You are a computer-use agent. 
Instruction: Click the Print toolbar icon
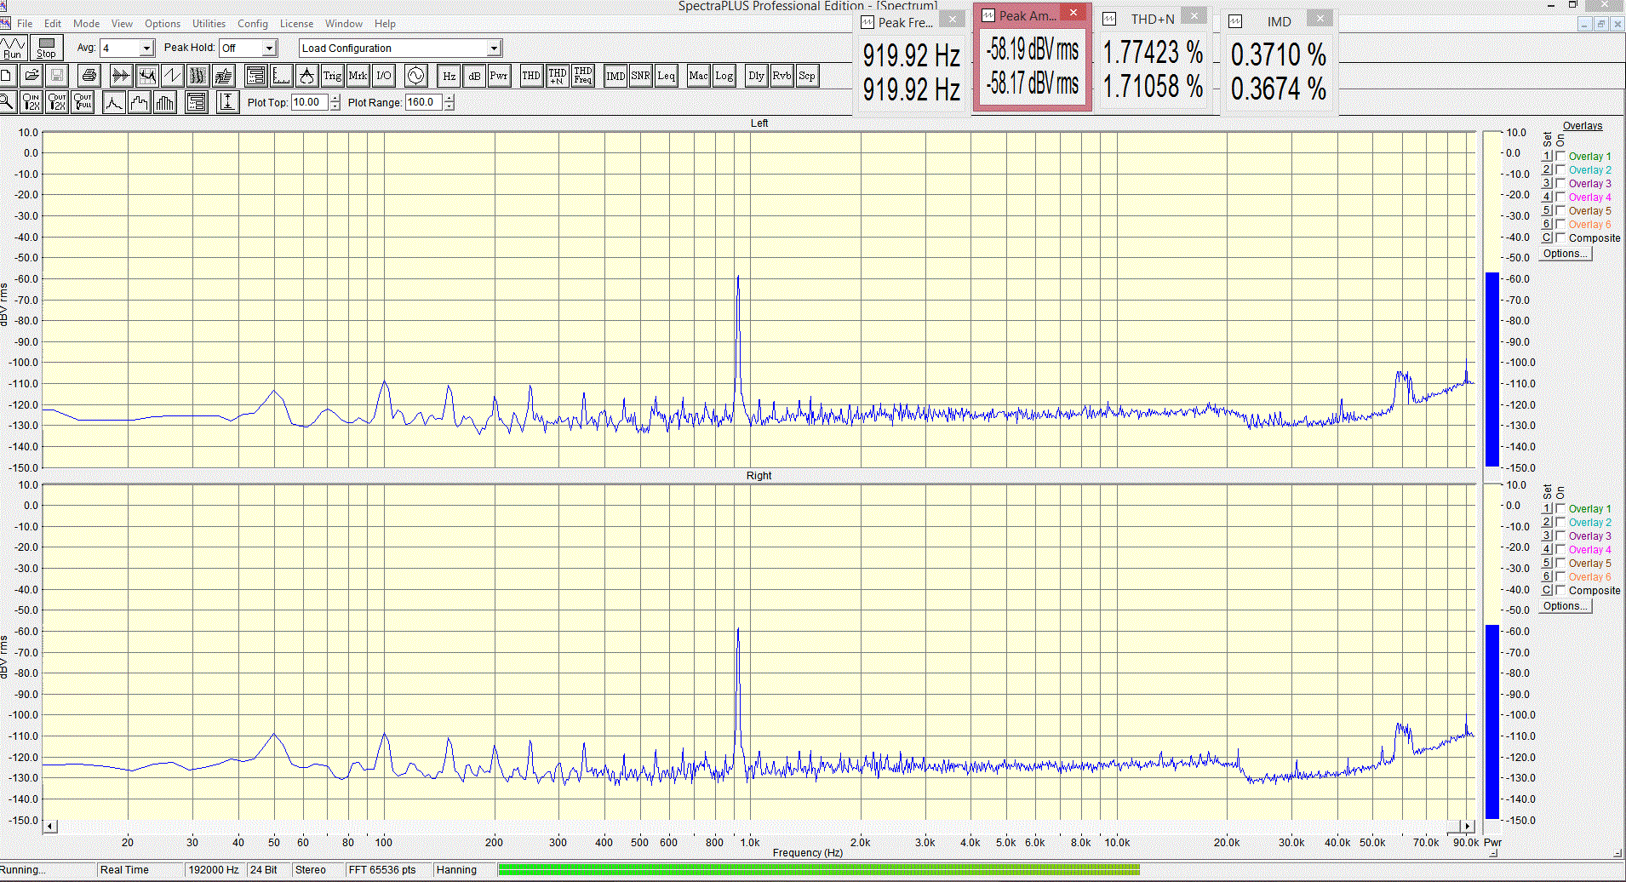pyautogui.click(x=89, y=76)
